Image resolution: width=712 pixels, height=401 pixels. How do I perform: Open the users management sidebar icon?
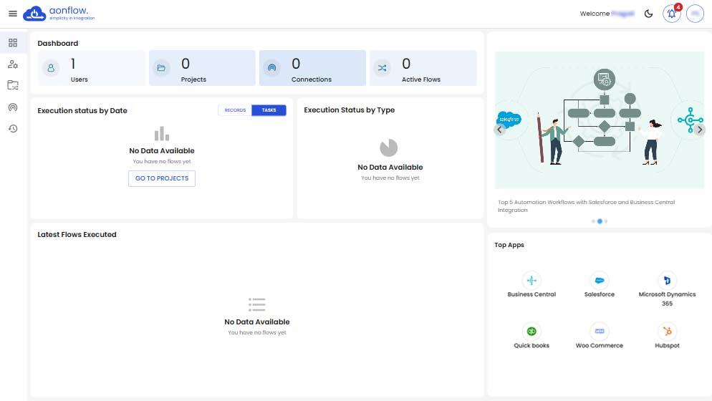click(13, 64)
